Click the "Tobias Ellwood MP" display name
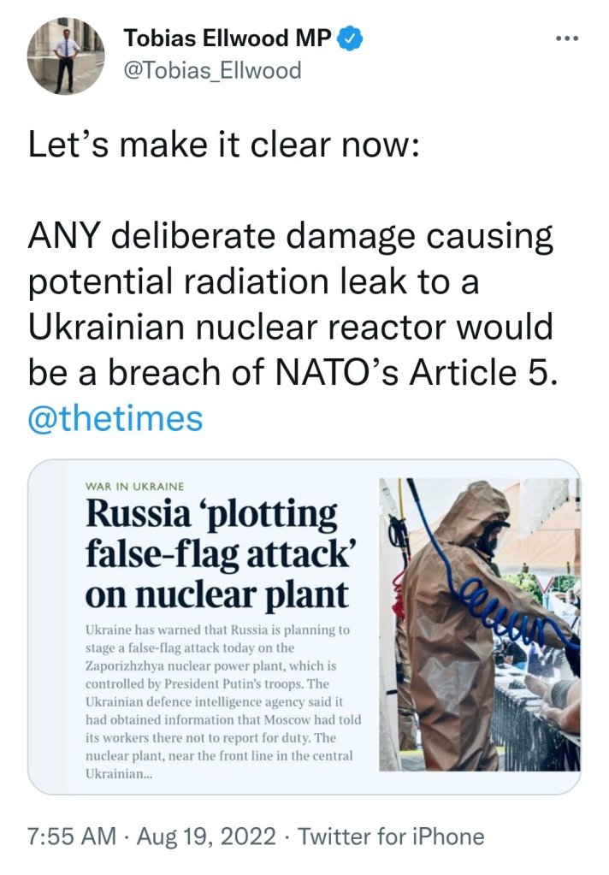609x875 pixels. pos(228,38)
